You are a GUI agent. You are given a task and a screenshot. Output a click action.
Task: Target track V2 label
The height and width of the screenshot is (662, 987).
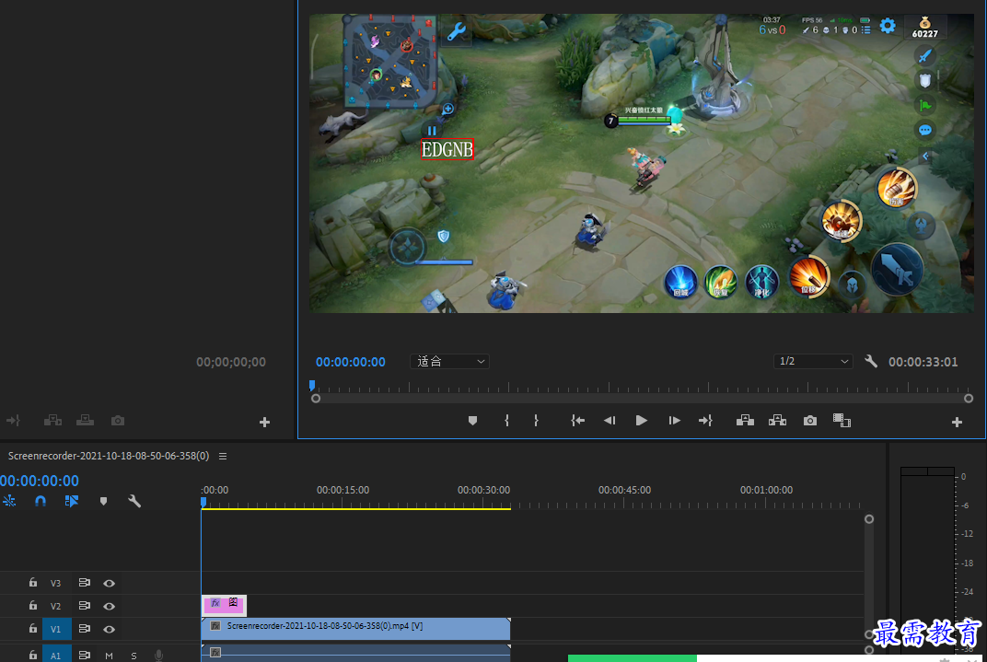(x=56, y=606)
